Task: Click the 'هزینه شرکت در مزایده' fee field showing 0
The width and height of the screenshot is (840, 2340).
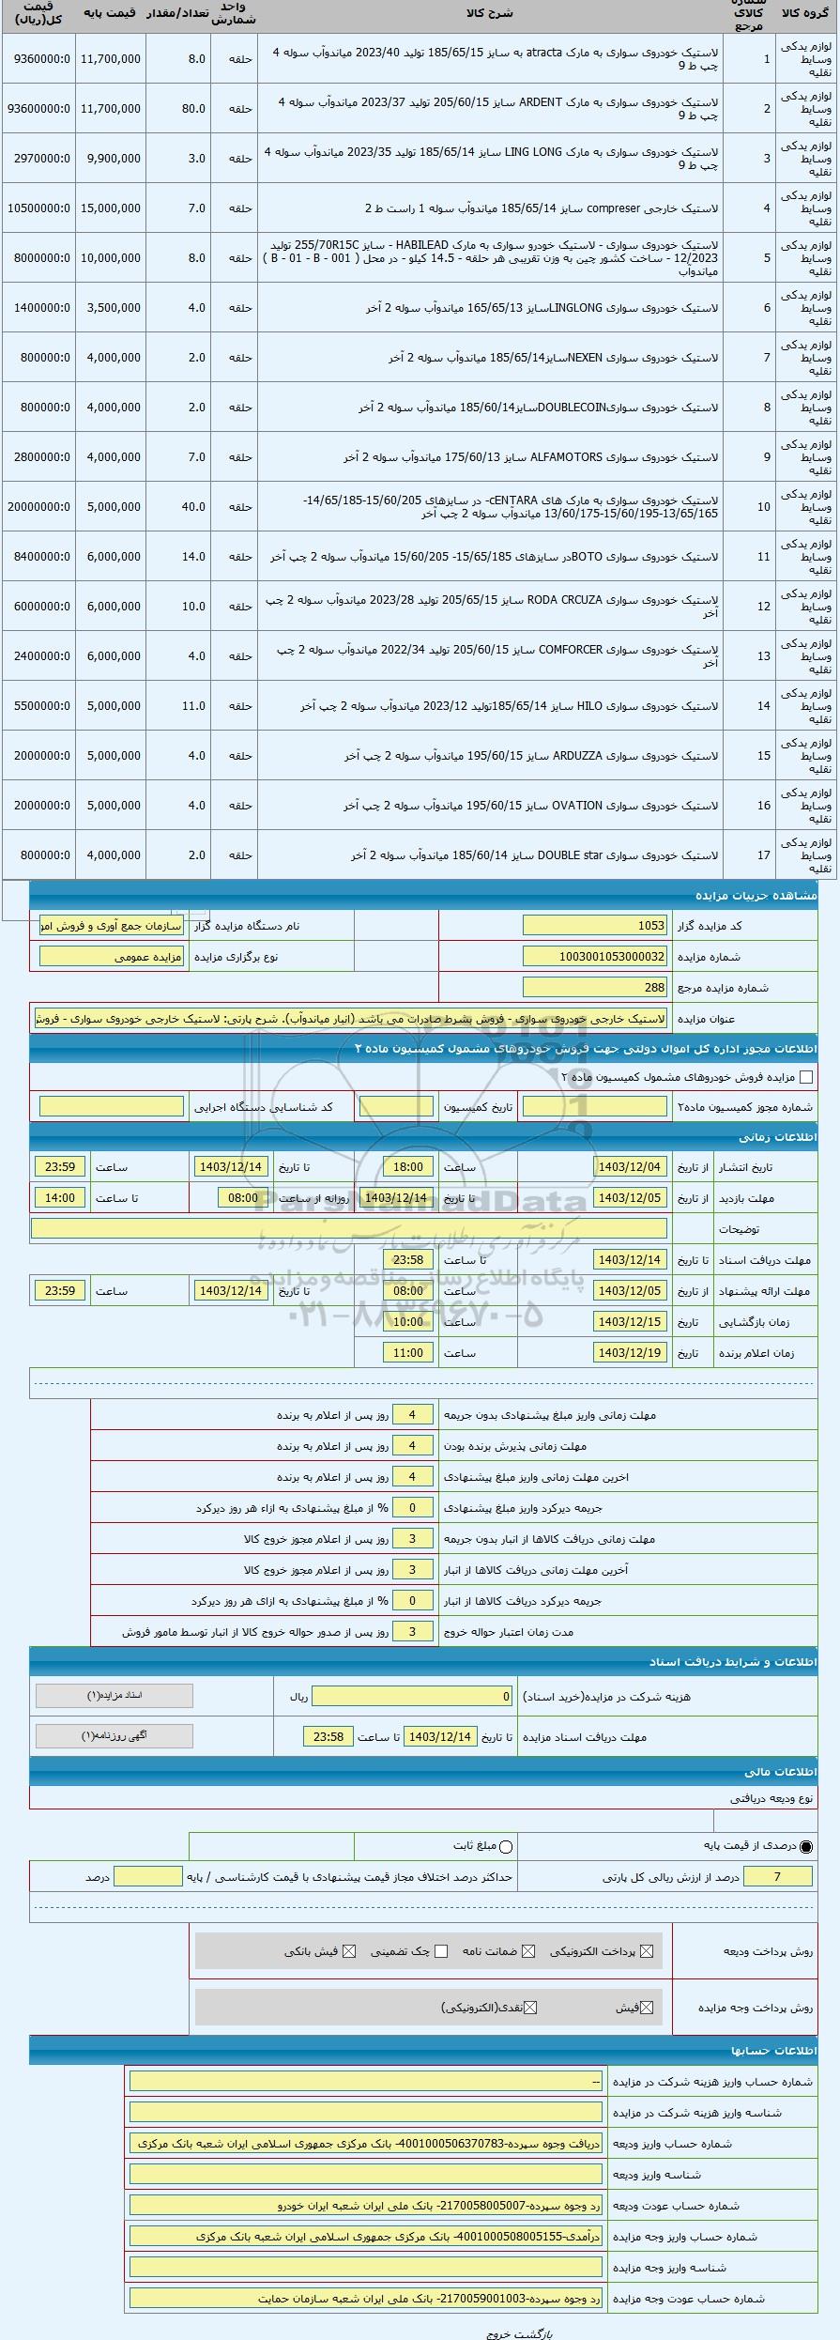Action: pyautogui.click(x=412, y=1696)
